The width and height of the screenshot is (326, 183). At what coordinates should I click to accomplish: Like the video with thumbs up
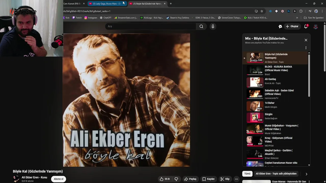coord(165,179)
